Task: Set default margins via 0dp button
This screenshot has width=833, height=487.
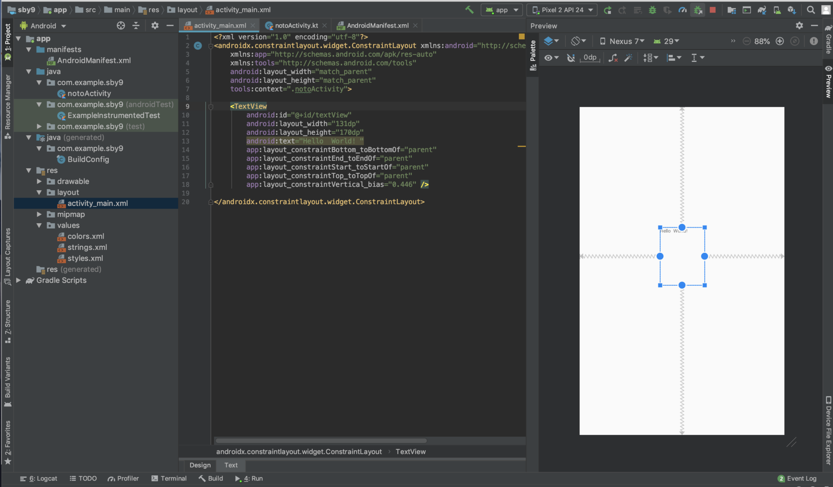Action: pos(590,58)
